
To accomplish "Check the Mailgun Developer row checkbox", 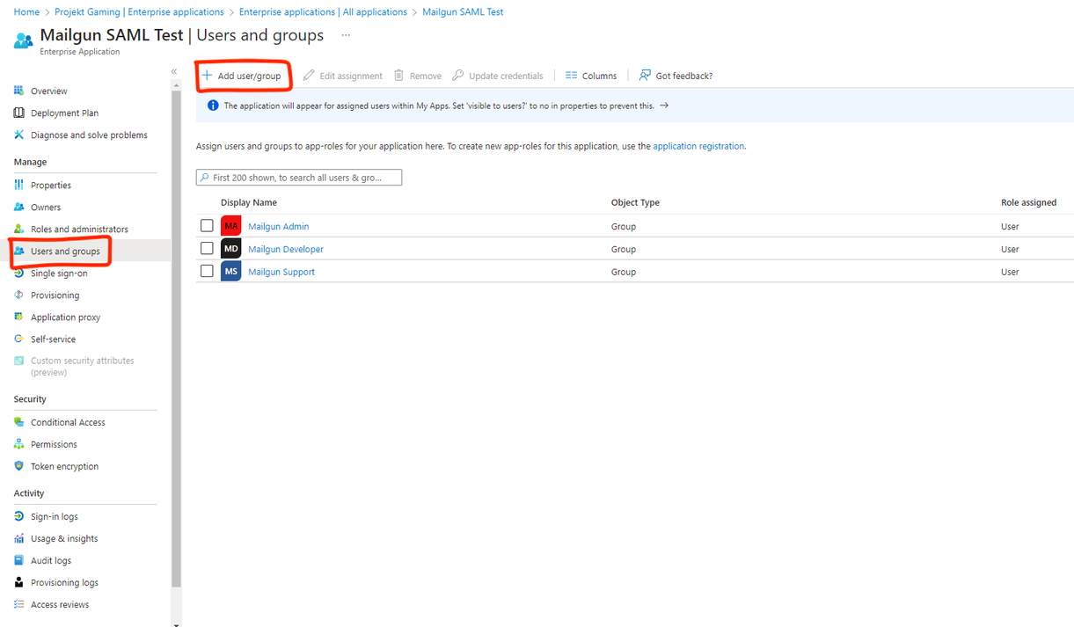I will pyautogui.click(x=207, y=249).
